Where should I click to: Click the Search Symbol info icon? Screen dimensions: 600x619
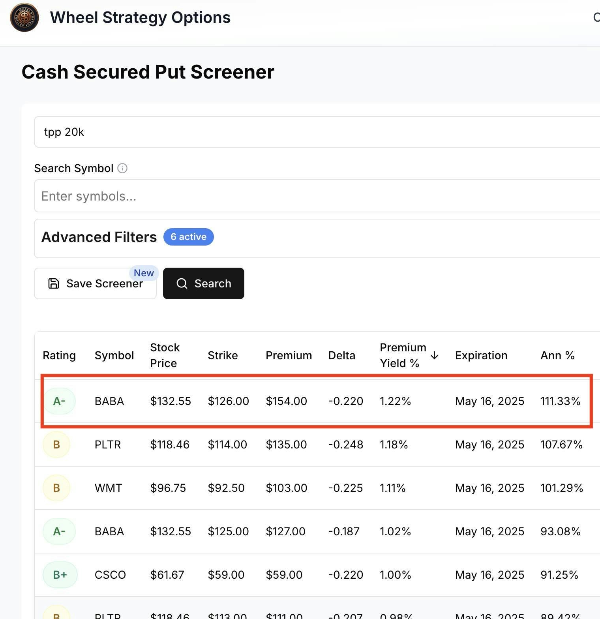(122, 169)
